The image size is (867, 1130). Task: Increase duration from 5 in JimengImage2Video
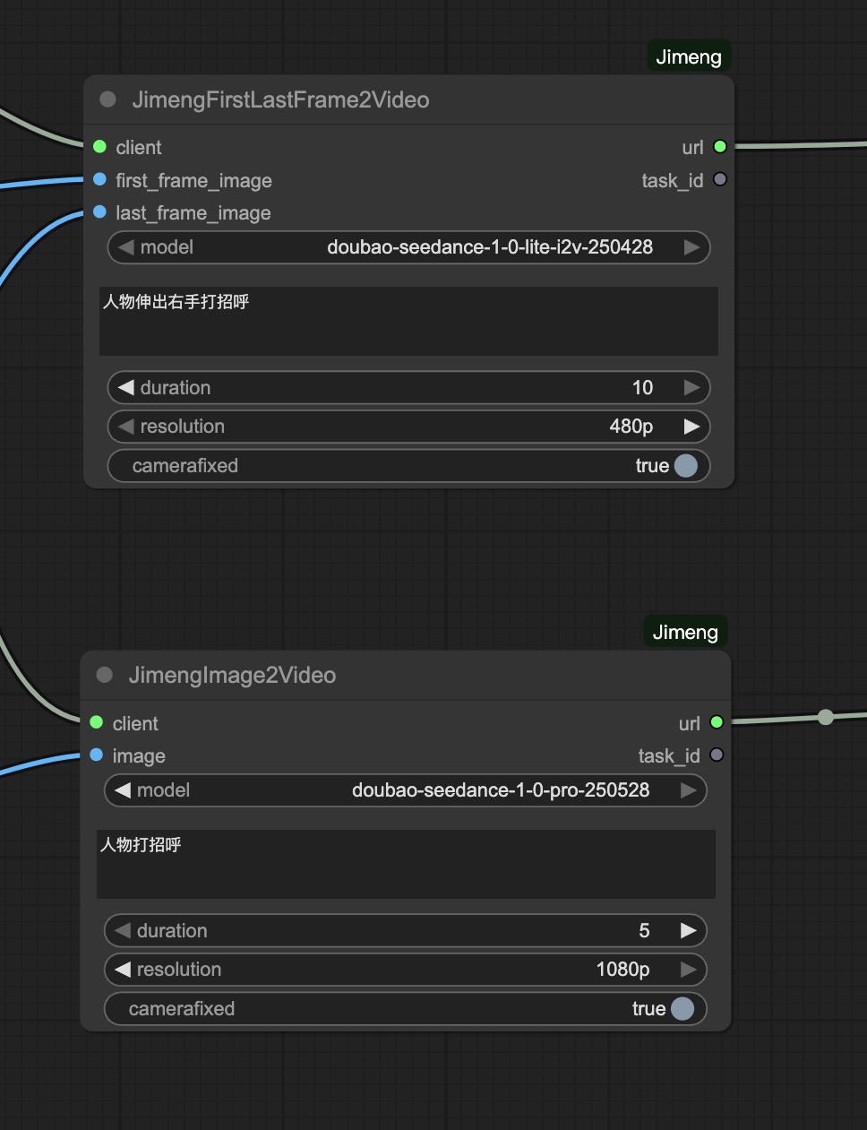688,931
